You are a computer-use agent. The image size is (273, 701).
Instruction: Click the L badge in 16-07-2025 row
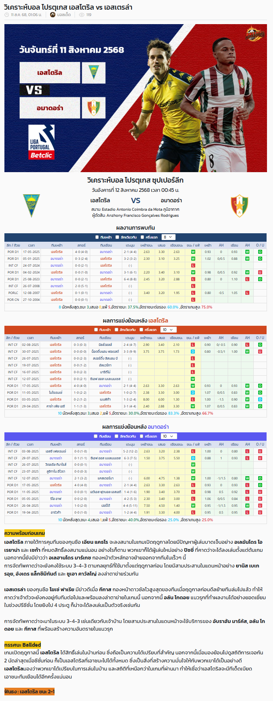(193, 372)
